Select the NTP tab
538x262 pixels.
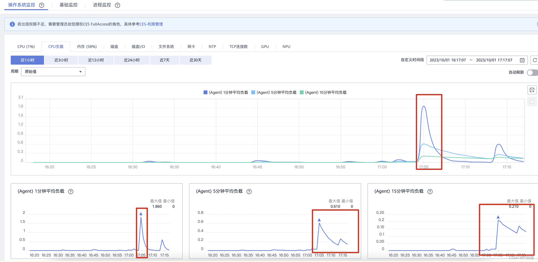click(212, 47)
